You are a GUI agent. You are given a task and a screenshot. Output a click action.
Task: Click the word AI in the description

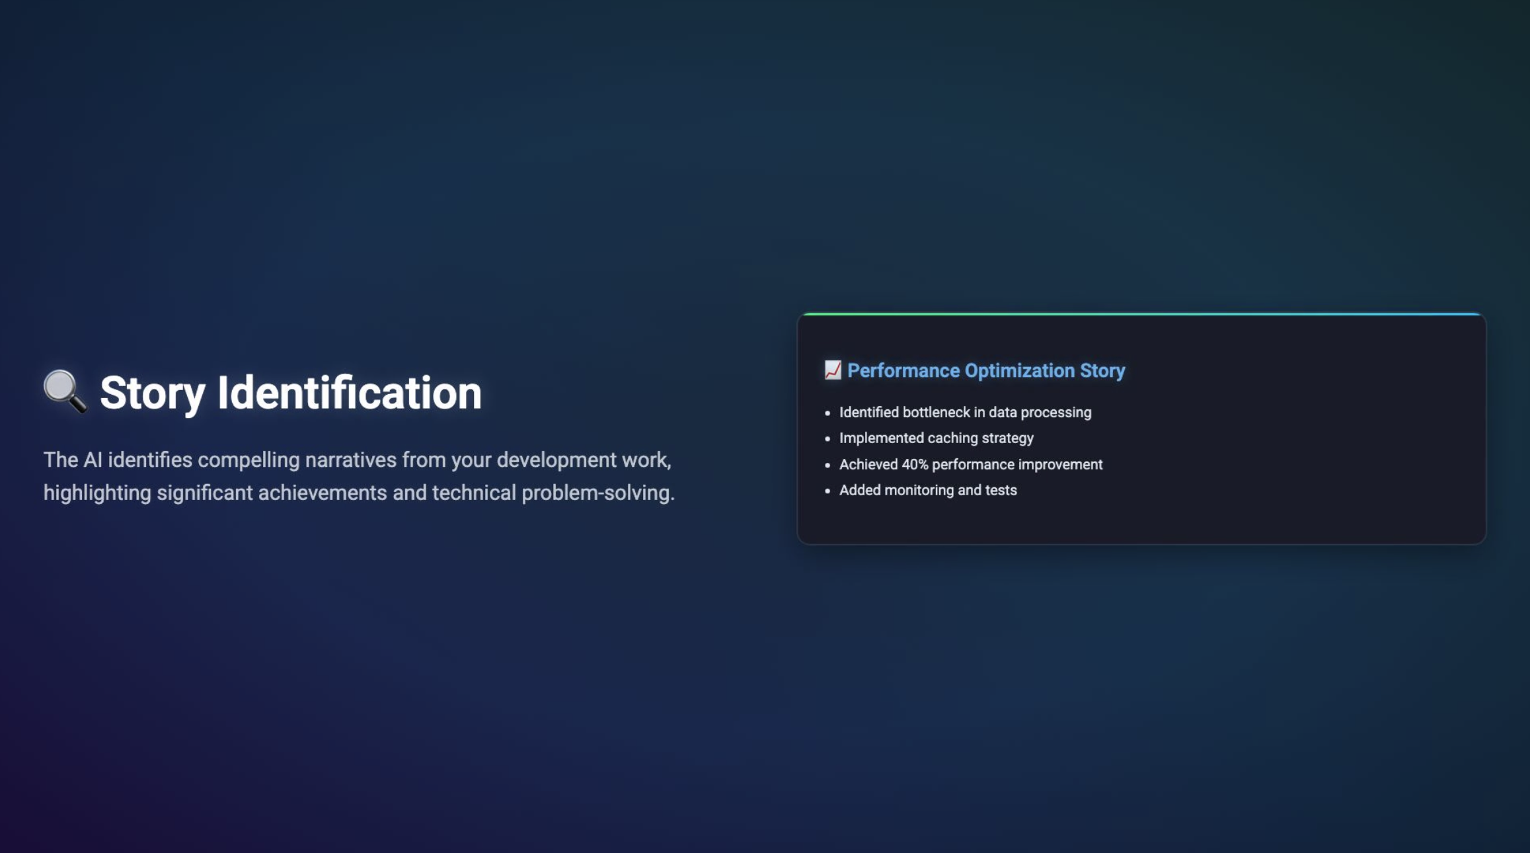(93, 460)
